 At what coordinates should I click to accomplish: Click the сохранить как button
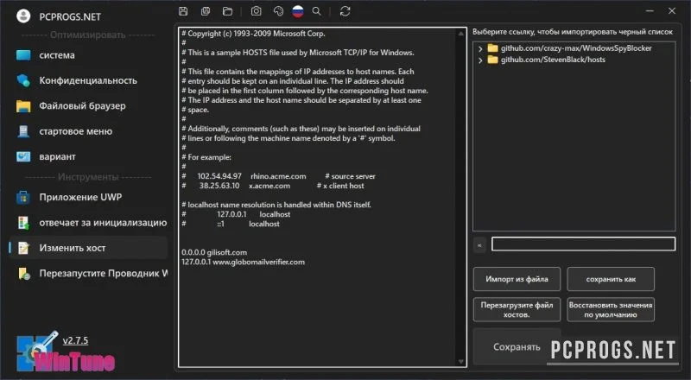coord(611,279)
